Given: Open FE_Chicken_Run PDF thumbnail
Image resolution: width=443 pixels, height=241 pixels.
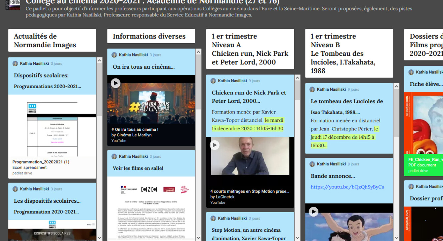Looking at the screenshot, I should click(424, 123).
